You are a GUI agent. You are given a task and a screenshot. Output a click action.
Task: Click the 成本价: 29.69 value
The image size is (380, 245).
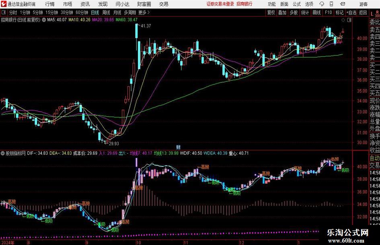[x=85, y=153]
